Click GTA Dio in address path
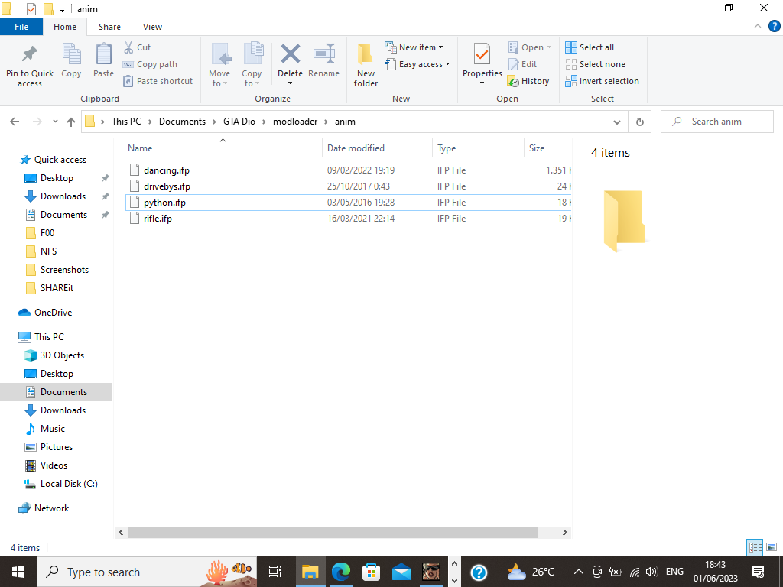The width and height of the screenshot is (783, 587). (239, 122)
